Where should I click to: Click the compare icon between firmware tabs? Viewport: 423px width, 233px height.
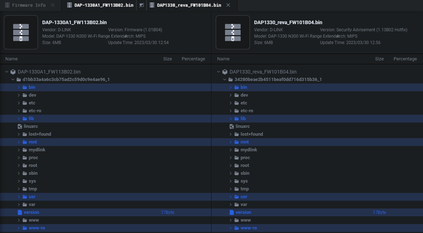click(x=141, y=5)
